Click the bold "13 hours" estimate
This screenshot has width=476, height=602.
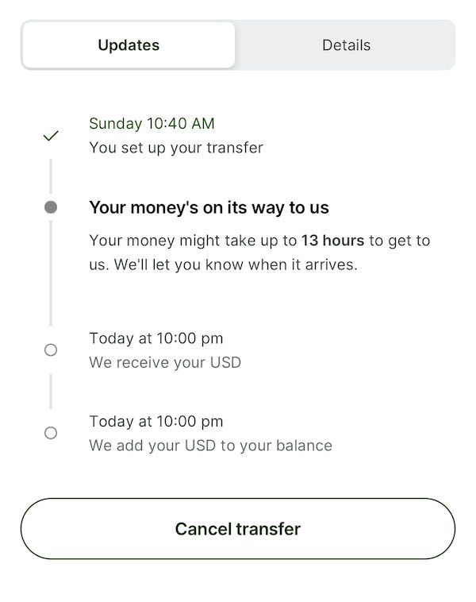332,240
